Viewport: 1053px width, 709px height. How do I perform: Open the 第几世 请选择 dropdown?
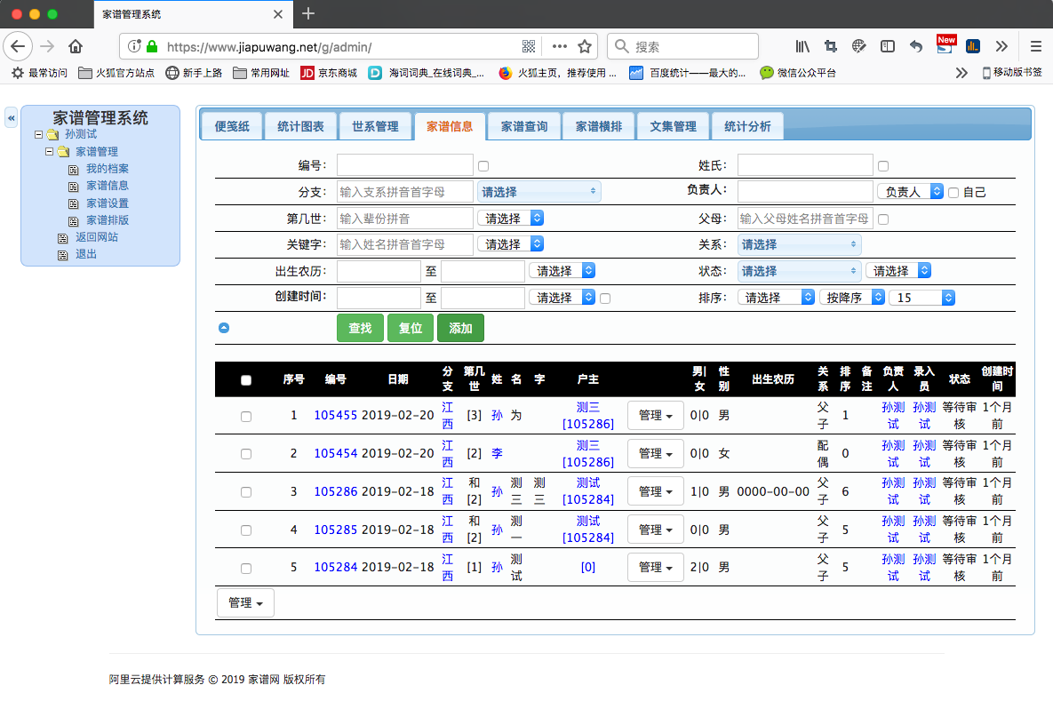tap(510, 219)
